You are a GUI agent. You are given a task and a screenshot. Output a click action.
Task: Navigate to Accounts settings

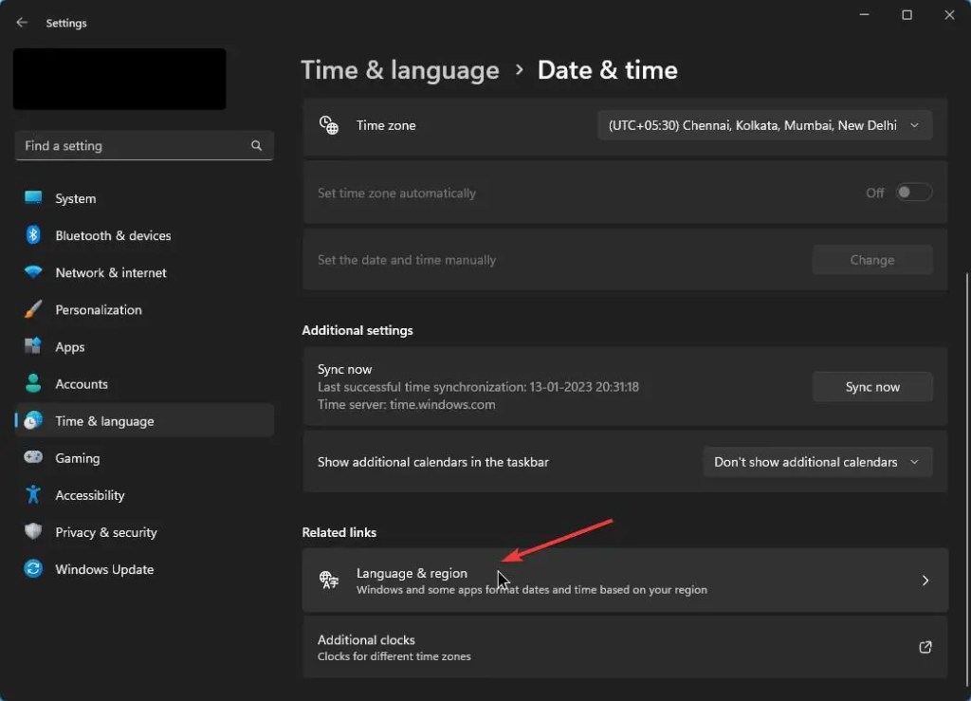(144, 384)
